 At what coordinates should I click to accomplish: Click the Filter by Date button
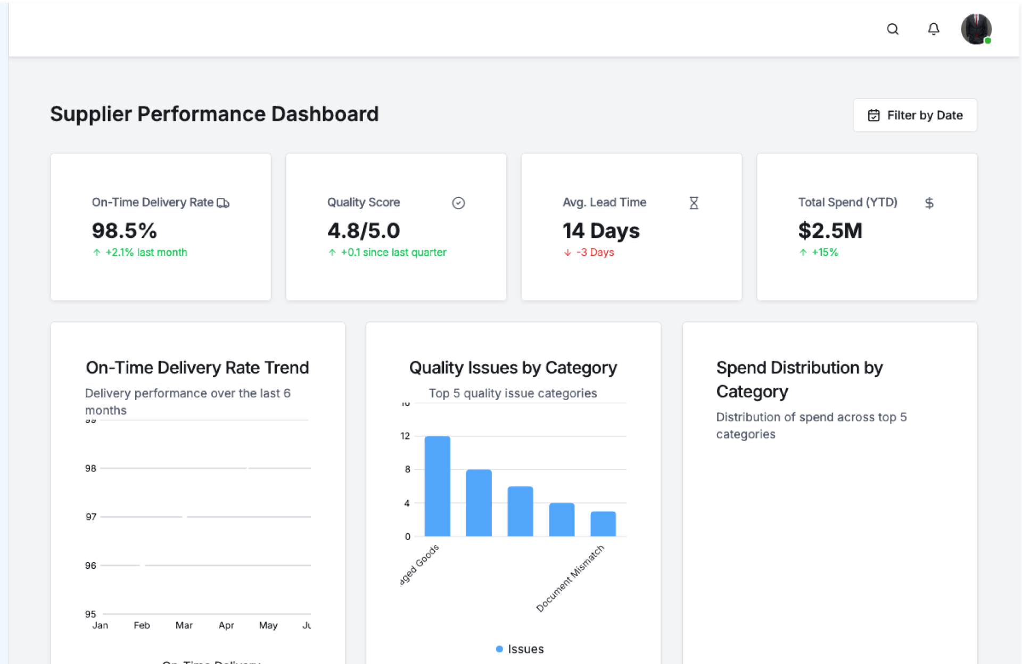(914, 115)
